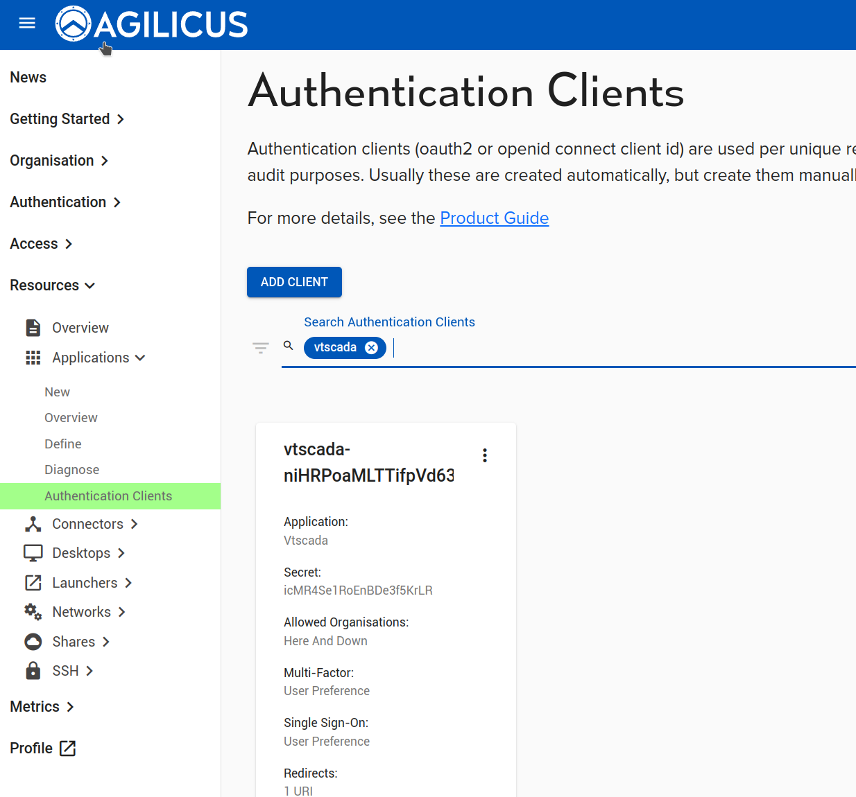Follow the Product Guide link

[x=494, y=218]
